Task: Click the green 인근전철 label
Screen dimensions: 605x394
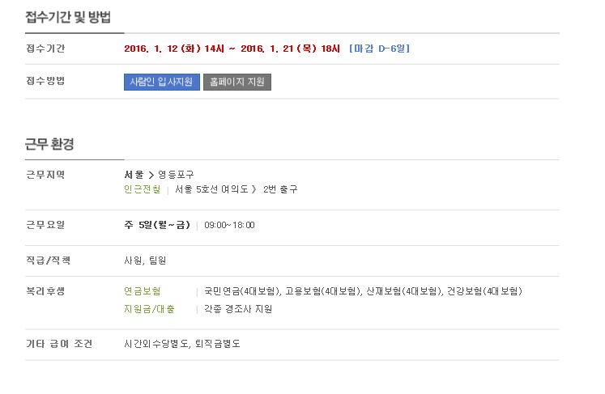Action: (142, 189)
